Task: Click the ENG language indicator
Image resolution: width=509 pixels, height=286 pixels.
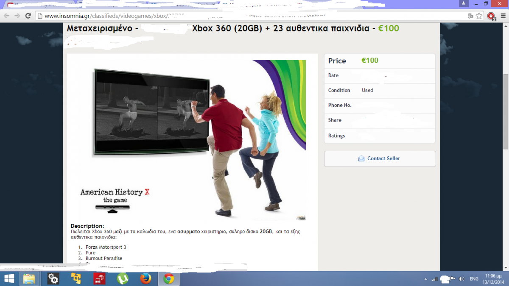Action: 474,279
